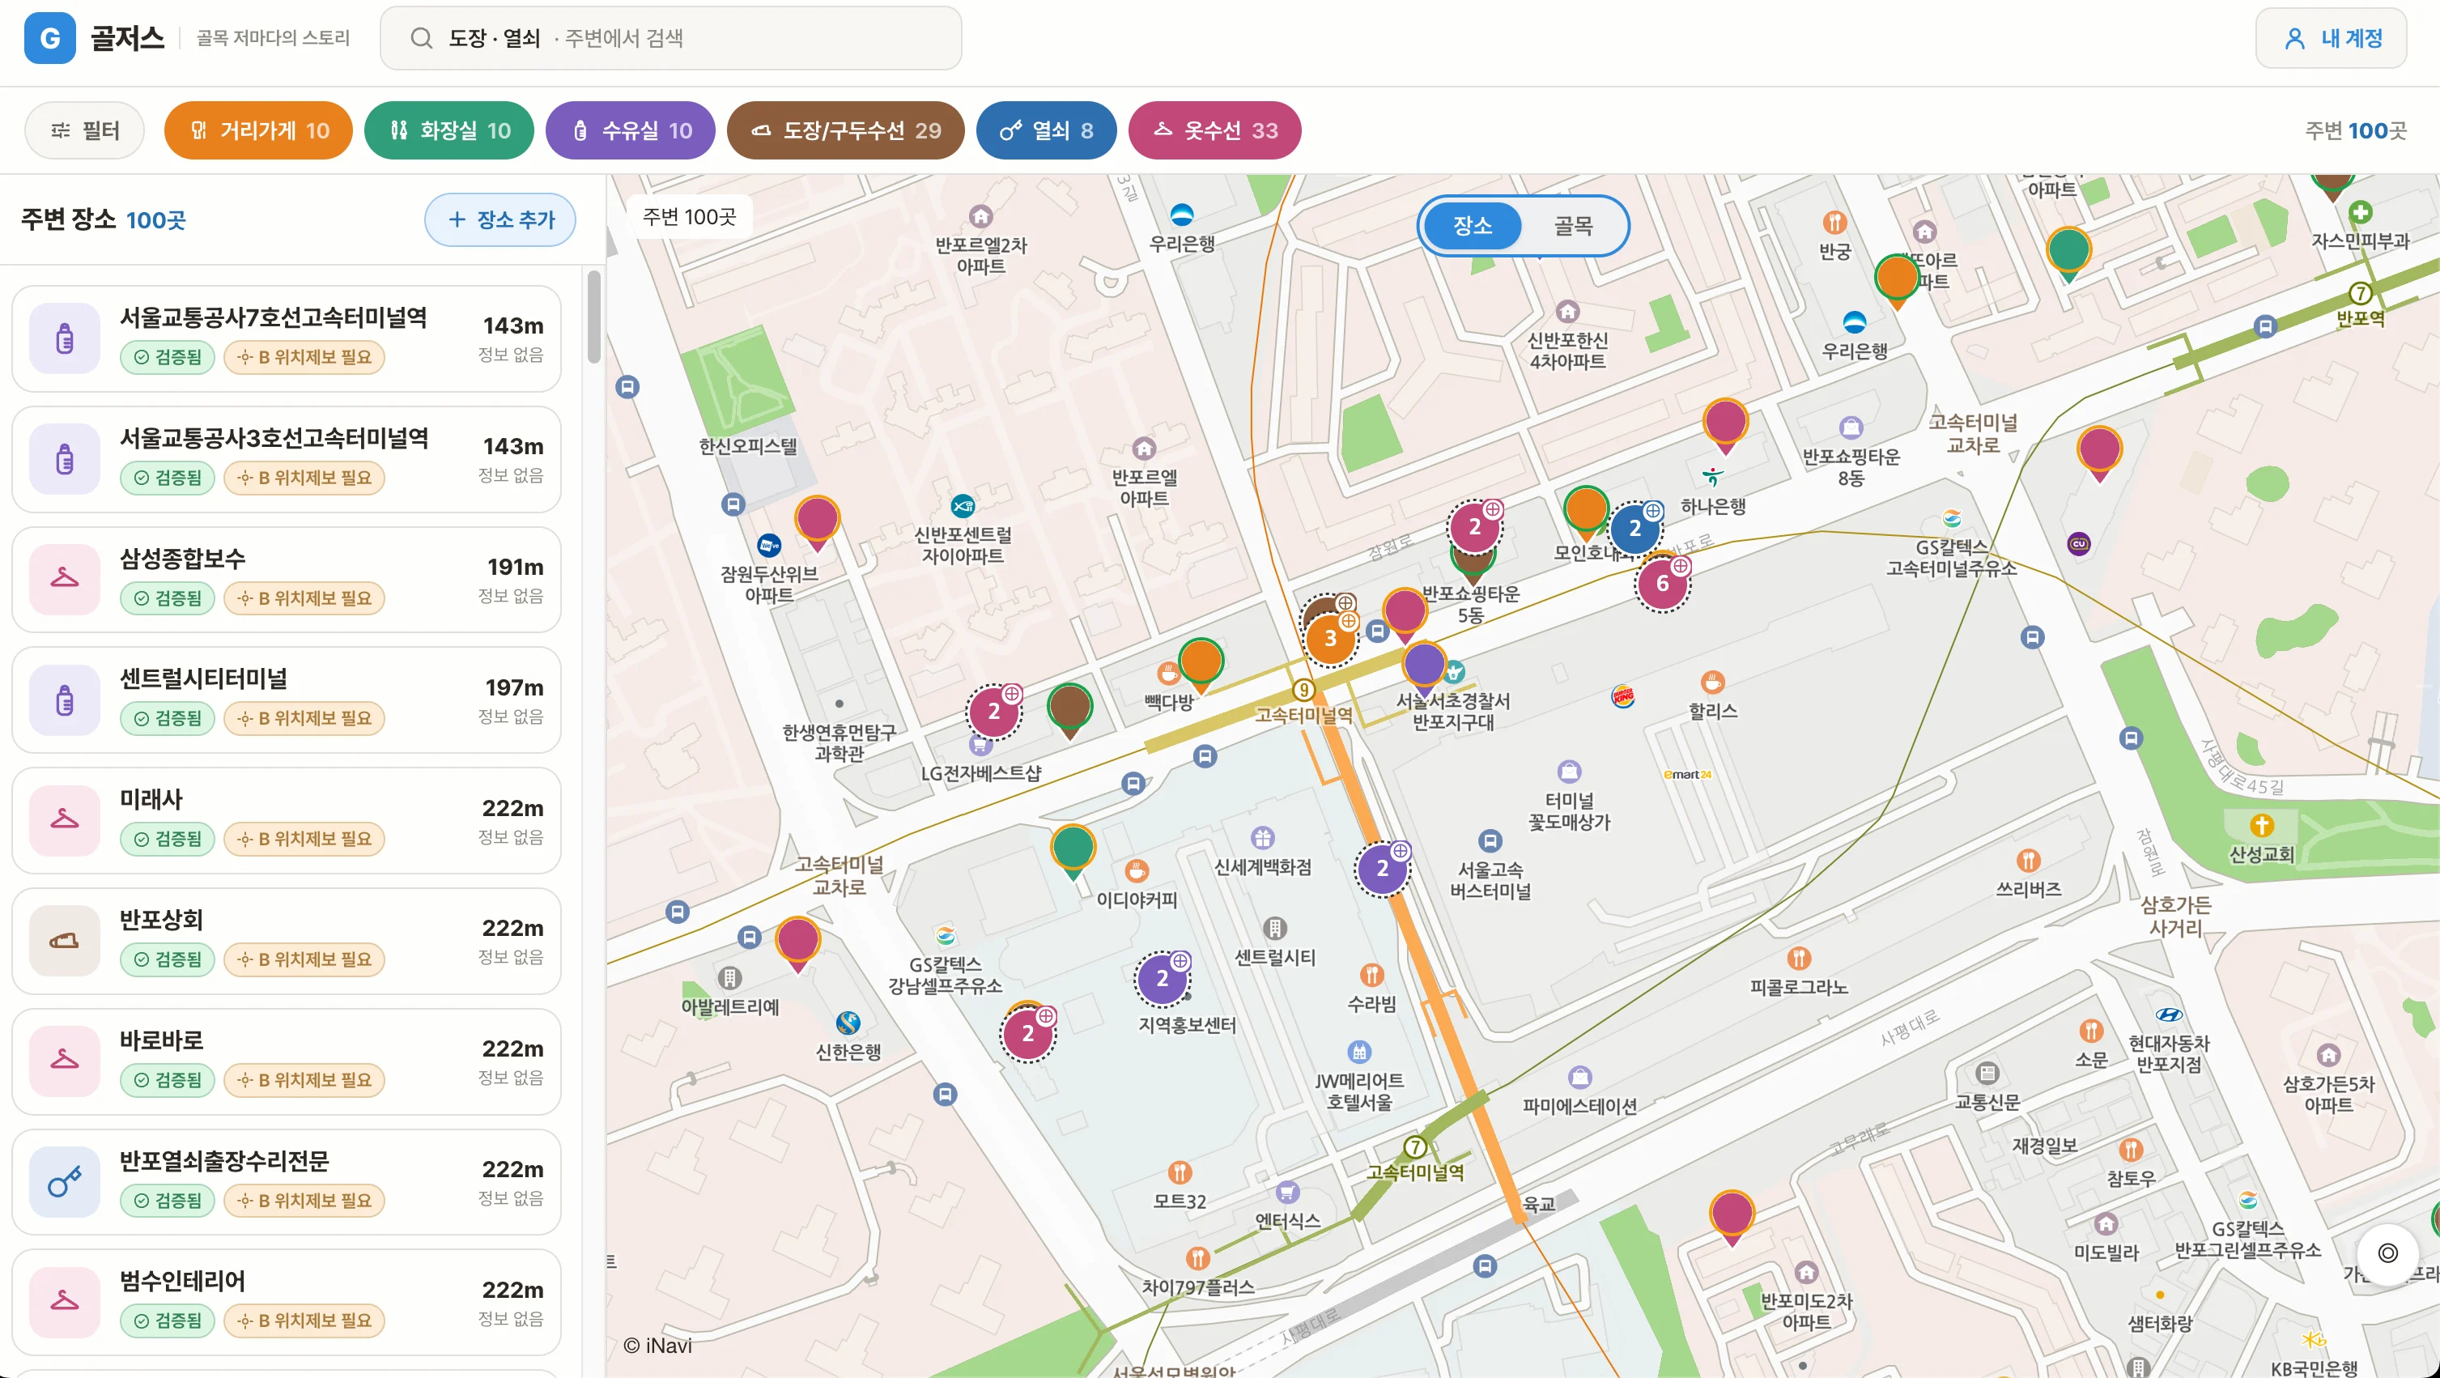Click the search magnifier icon
The width and height of the screenshot is (2440, 1378).
pyautogui.click(x=422, y=38)
